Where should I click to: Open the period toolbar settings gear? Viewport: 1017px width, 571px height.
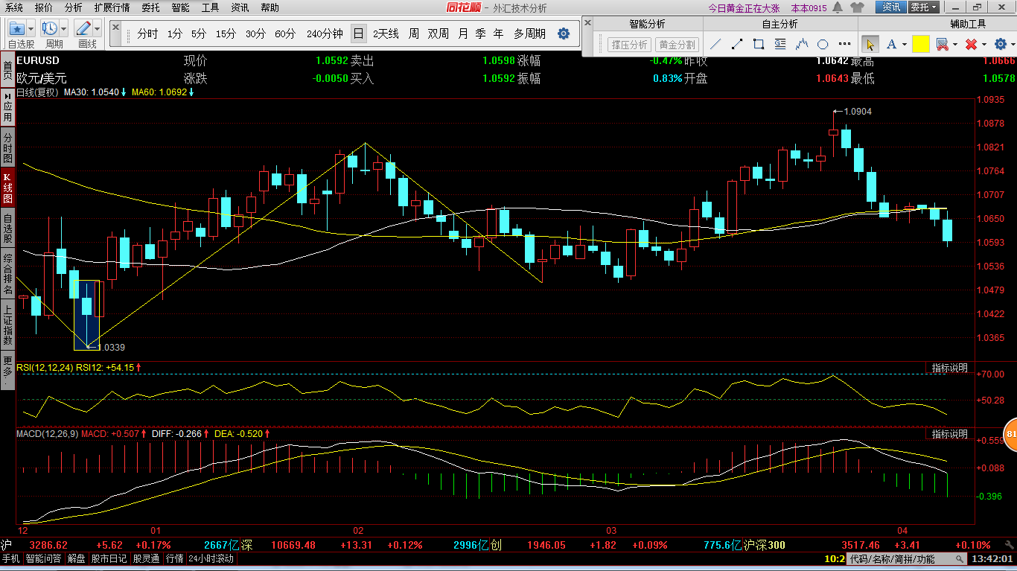click(x=564, y=34)
